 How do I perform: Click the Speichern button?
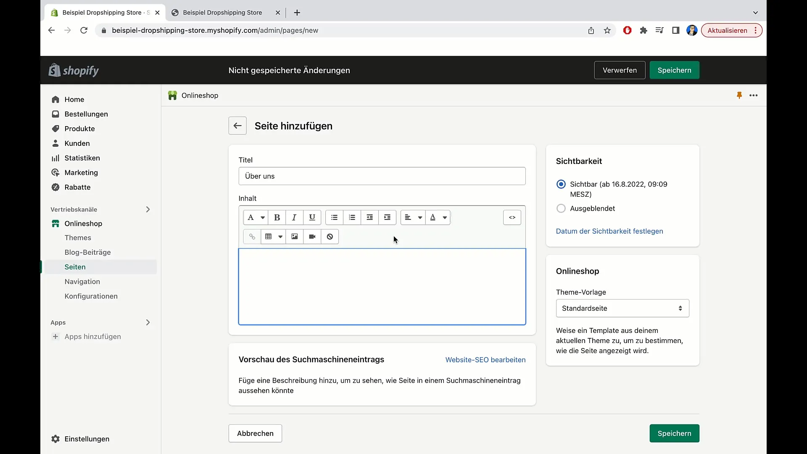[675, 70]
